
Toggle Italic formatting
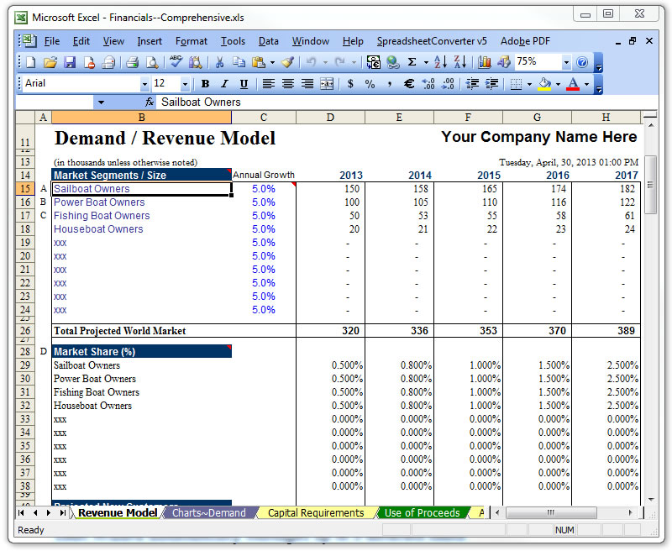coord(224,84)
